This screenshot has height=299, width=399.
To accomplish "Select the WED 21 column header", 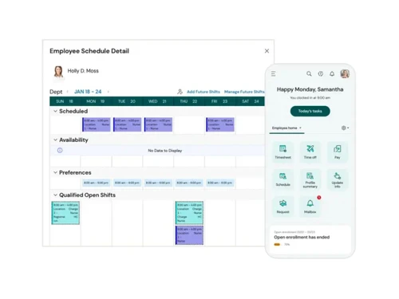I will pos(157,101).
